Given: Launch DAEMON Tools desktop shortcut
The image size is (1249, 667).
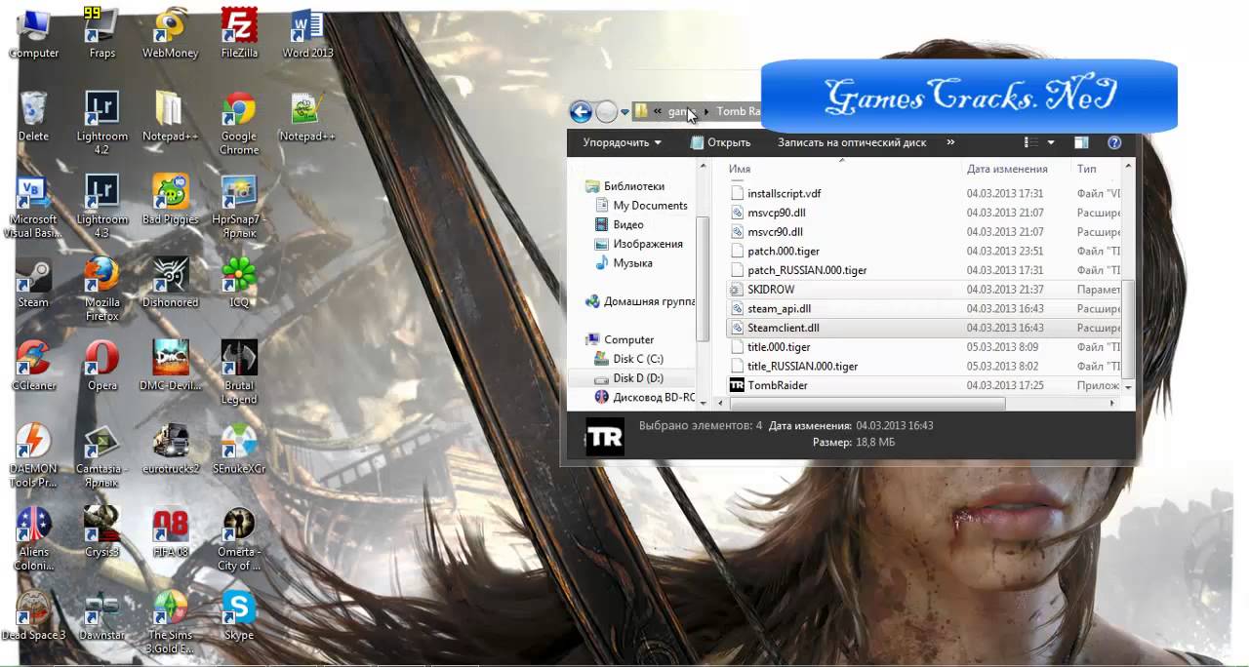Looking at the screenshot, I should tap(33, 456).
